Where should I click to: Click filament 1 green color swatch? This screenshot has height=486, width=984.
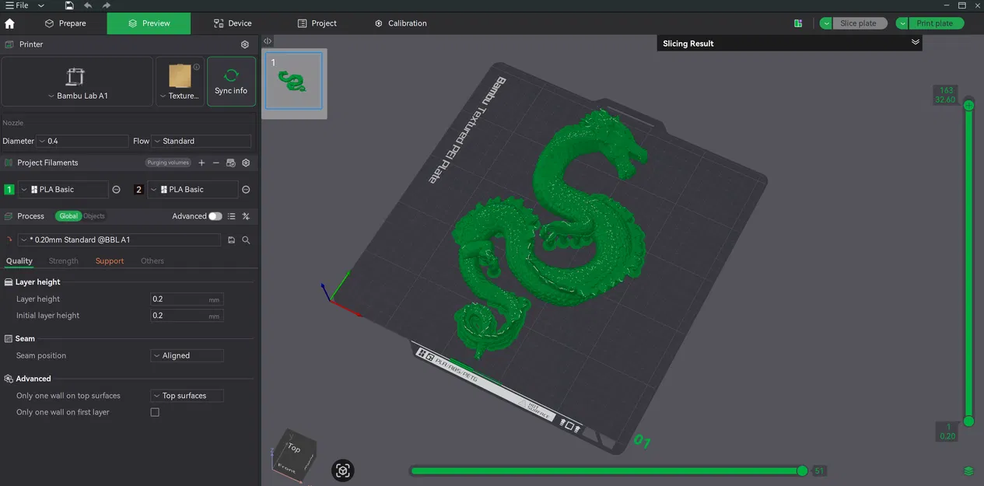9,190
